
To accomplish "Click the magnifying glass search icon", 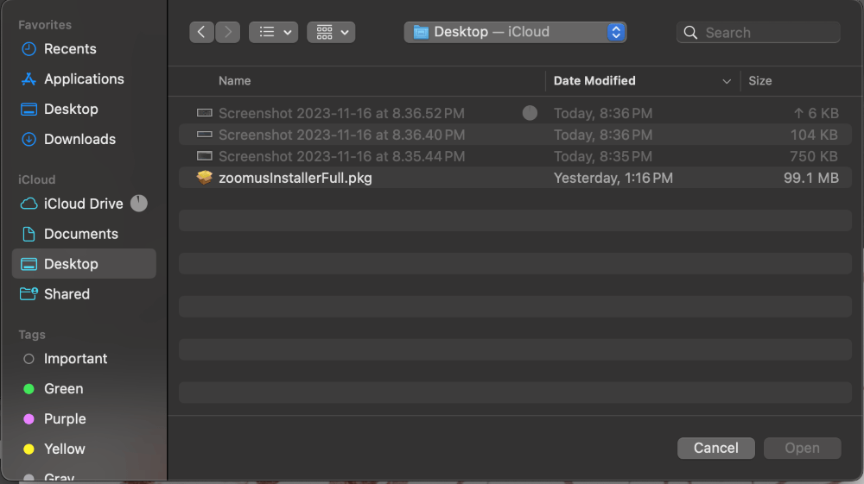I will 690,33.
